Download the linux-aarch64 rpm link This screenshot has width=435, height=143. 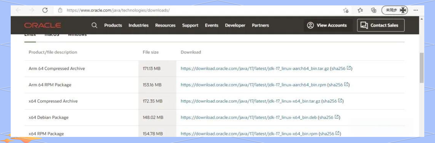(x=253, y=85)
